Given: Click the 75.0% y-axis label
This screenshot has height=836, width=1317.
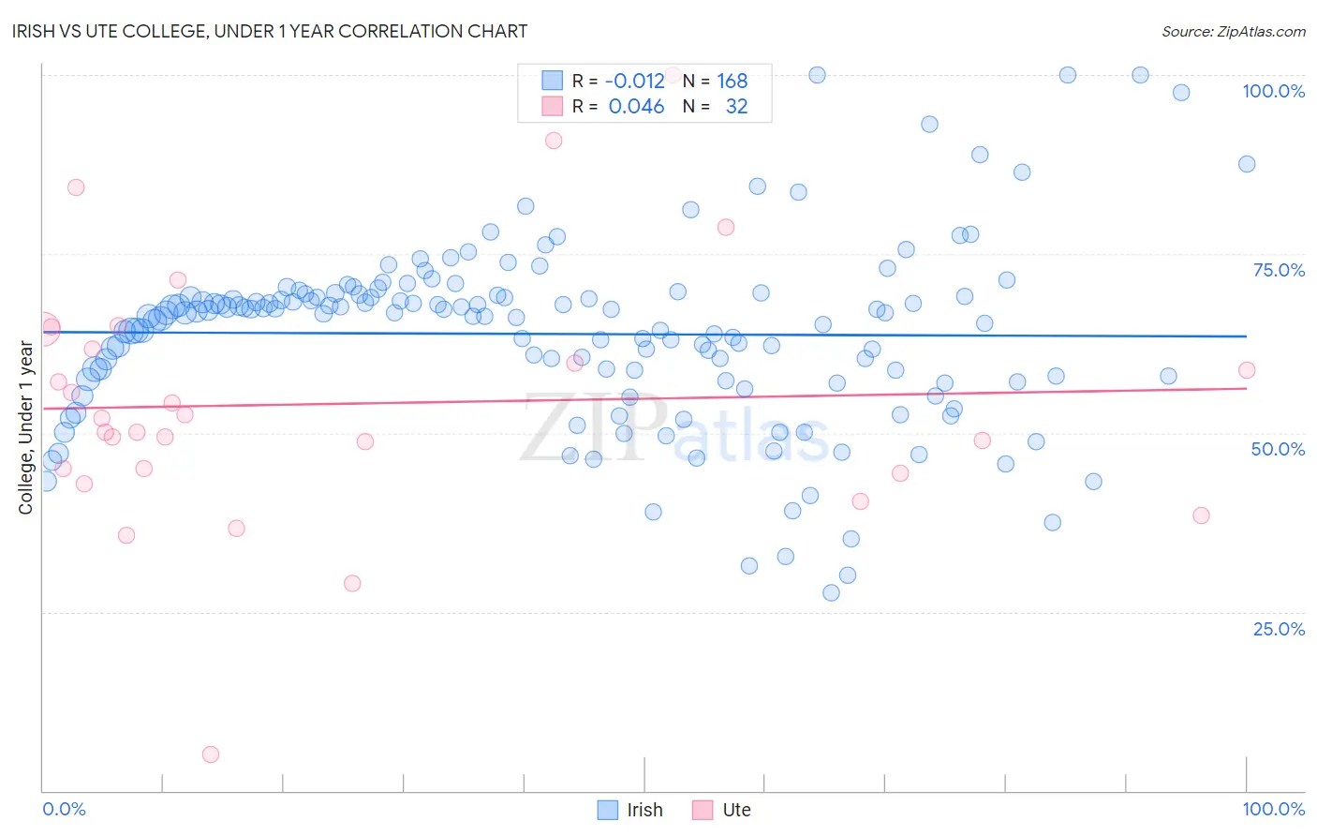Looking at the screenshot, I should (x=1279, y=270).
